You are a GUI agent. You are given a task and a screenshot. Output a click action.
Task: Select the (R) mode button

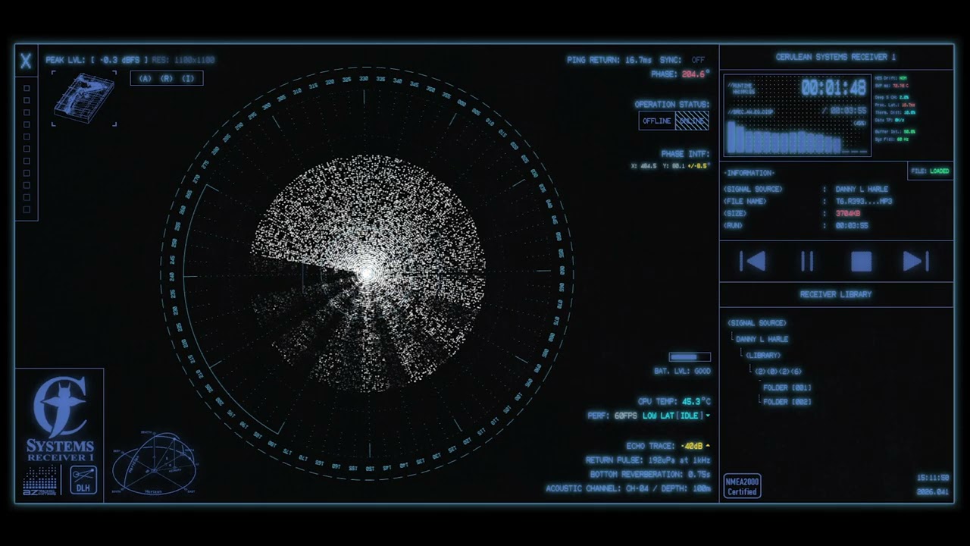[x=167, y=78]
